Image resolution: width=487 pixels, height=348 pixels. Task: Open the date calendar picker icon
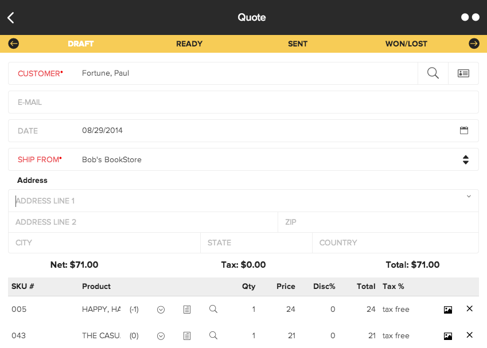[464, 131]
